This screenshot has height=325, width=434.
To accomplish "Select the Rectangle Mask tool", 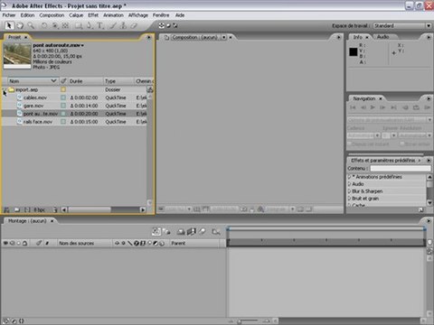I will pos(79,26).
